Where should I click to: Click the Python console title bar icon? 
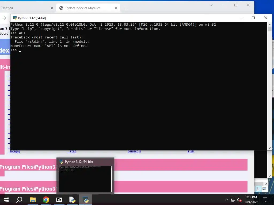click(15, 18)
